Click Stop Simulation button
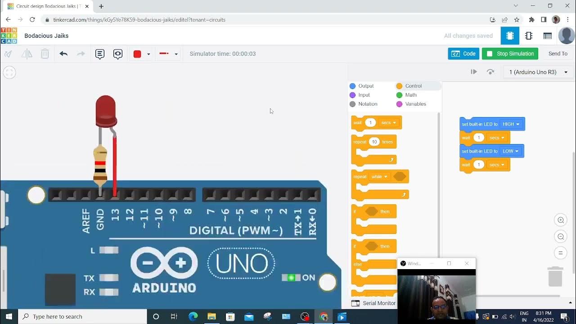This screenshot has height=324, width=576. pos(510,54)
